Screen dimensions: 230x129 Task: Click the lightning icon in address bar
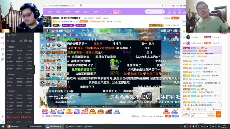162,6
